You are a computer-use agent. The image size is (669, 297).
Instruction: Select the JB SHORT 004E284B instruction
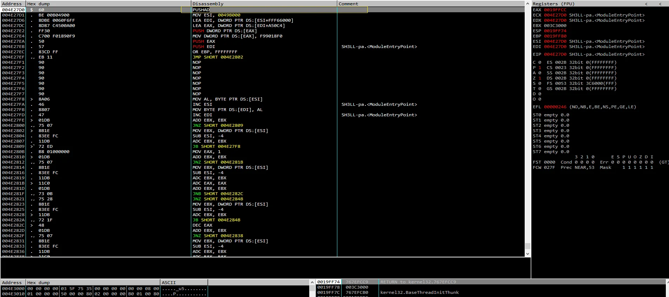coord(216,220)
